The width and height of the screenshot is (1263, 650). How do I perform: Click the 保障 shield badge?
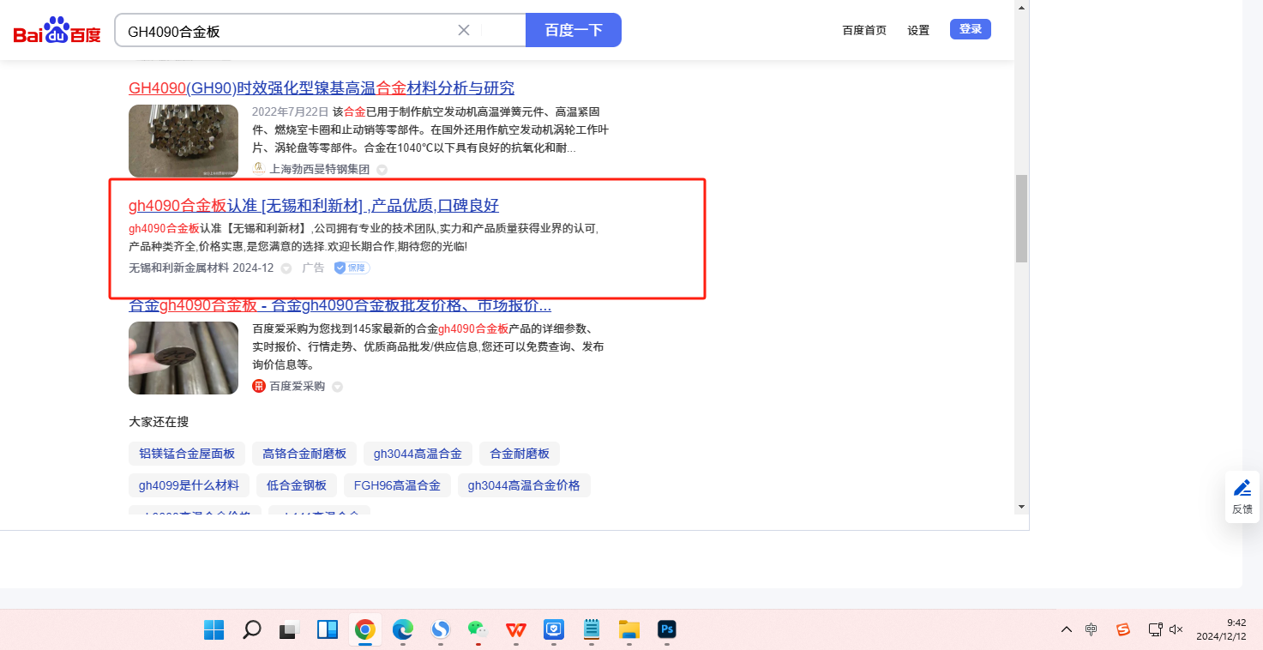click(x=352, y=268)
